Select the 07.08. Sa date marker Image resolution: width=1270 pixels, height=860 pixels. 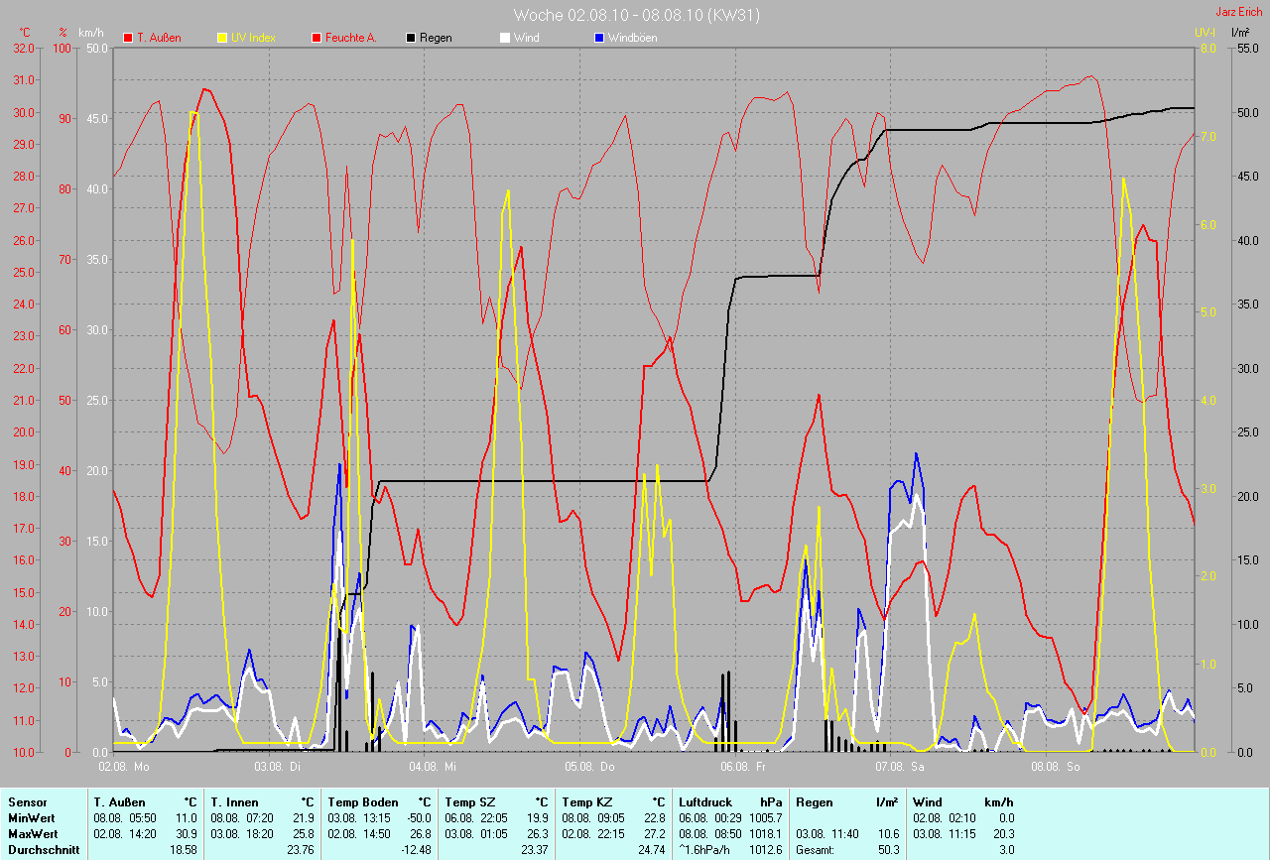pos(900,767)
